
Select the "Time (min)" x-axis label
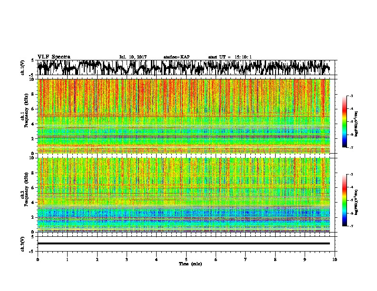(190, 264)
